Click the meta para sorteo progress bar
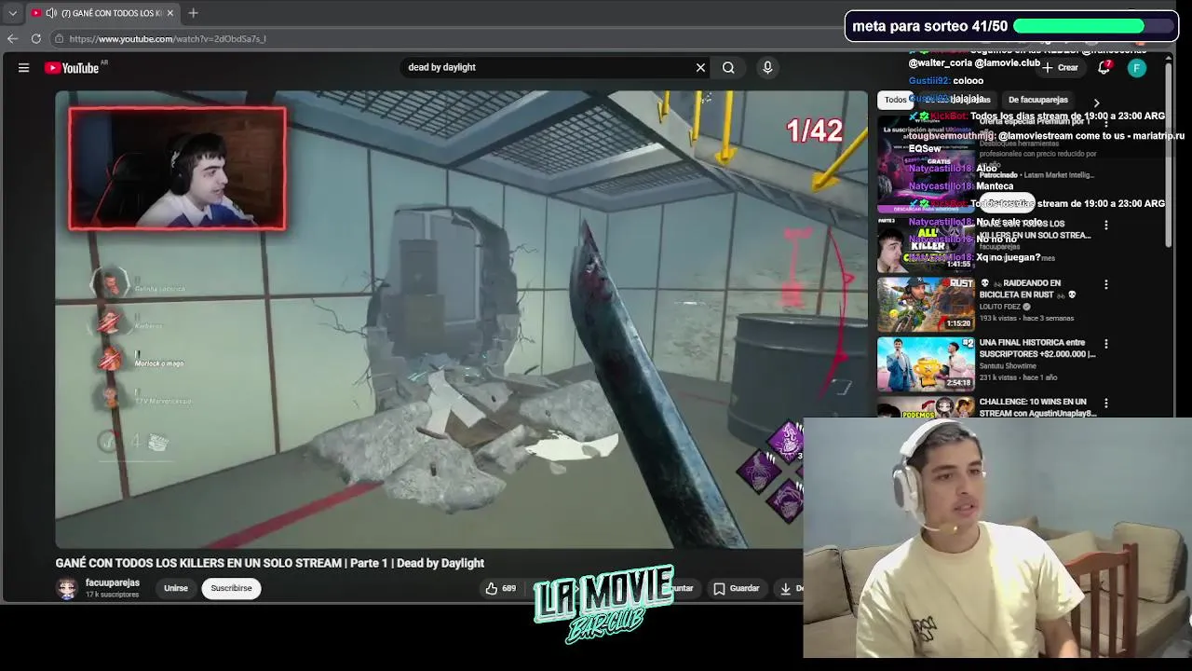 click(1091, 26)
